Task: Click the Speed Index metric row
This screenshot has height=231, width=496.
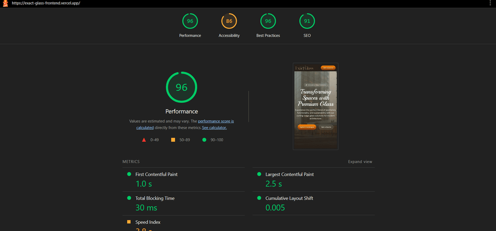Action: coord(147,222)
